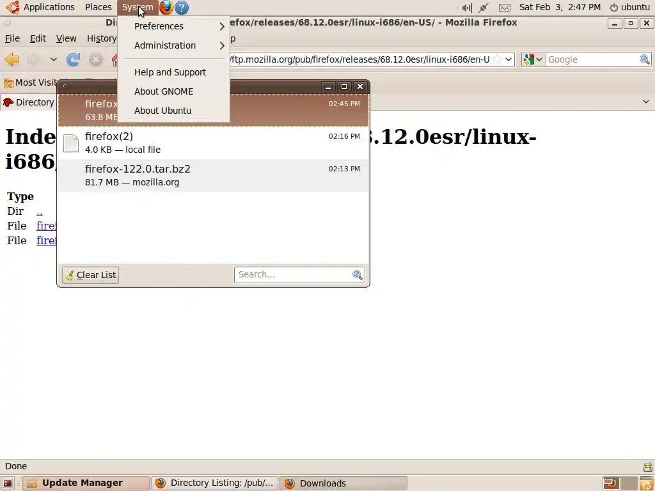Click the volume speaker icon
Viewport: 655px width, 491px height.
pos(467,8)
